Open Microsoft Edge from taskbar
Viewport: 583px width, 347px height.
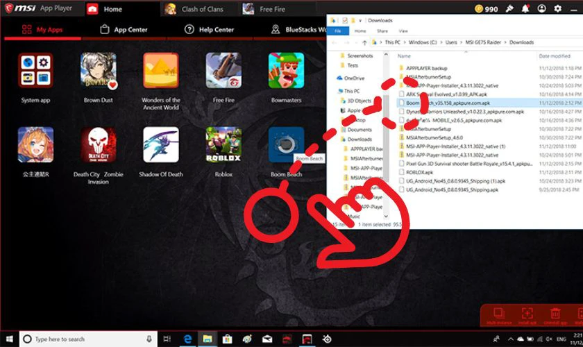pos(187,339)
